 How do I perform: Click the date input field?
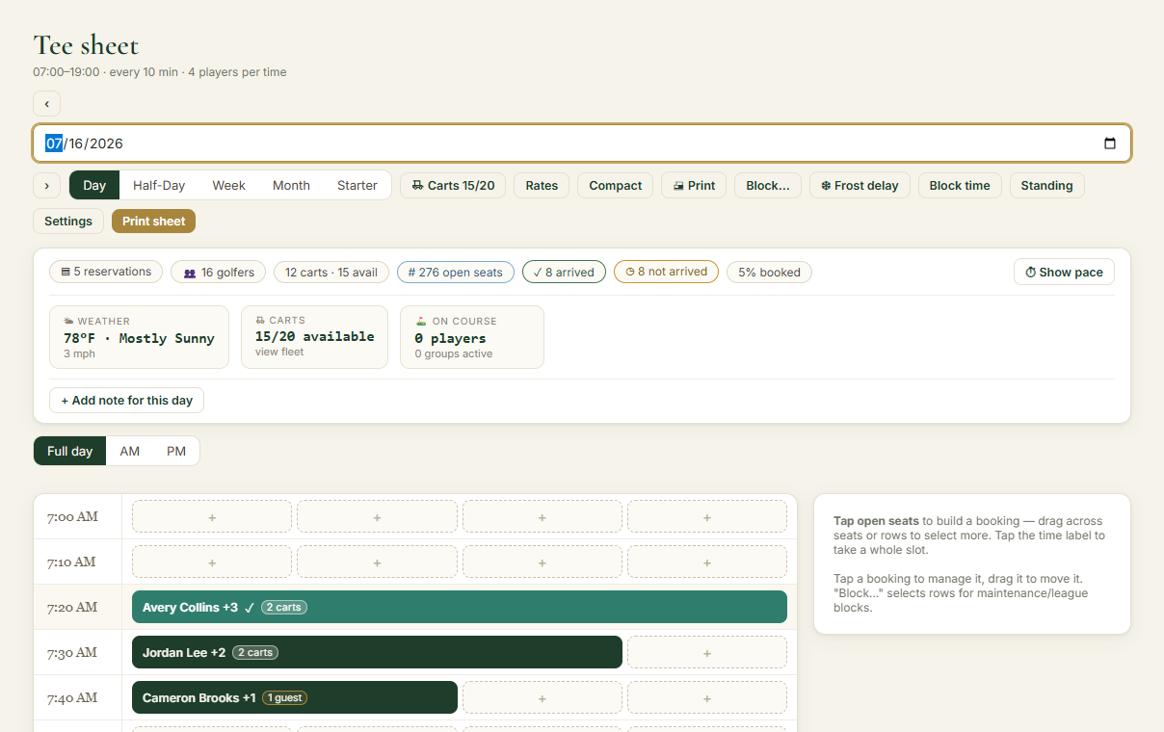[582, 144]
